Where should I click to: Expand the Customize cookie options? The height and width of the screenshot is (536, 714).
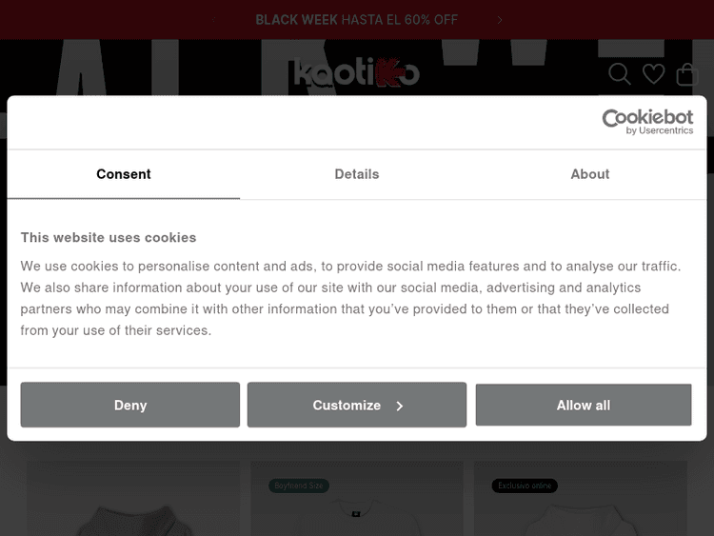[357, 405]
